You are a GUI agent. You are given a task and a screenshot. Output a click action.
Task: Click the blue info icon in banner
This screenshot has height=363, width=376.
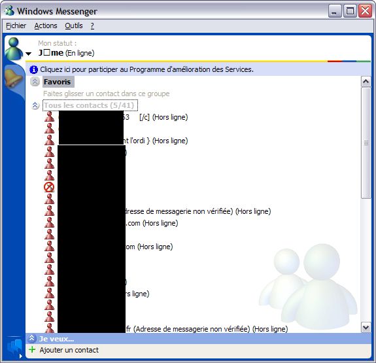point(33,69)
